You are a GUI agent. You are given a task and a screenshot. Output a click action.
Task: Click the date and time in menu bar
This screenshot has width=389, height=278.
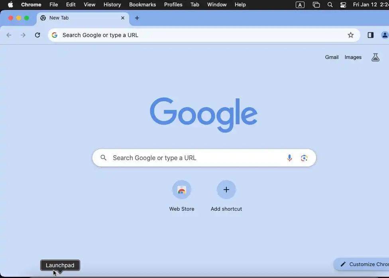pyautogui.click(x=371, y=5)
